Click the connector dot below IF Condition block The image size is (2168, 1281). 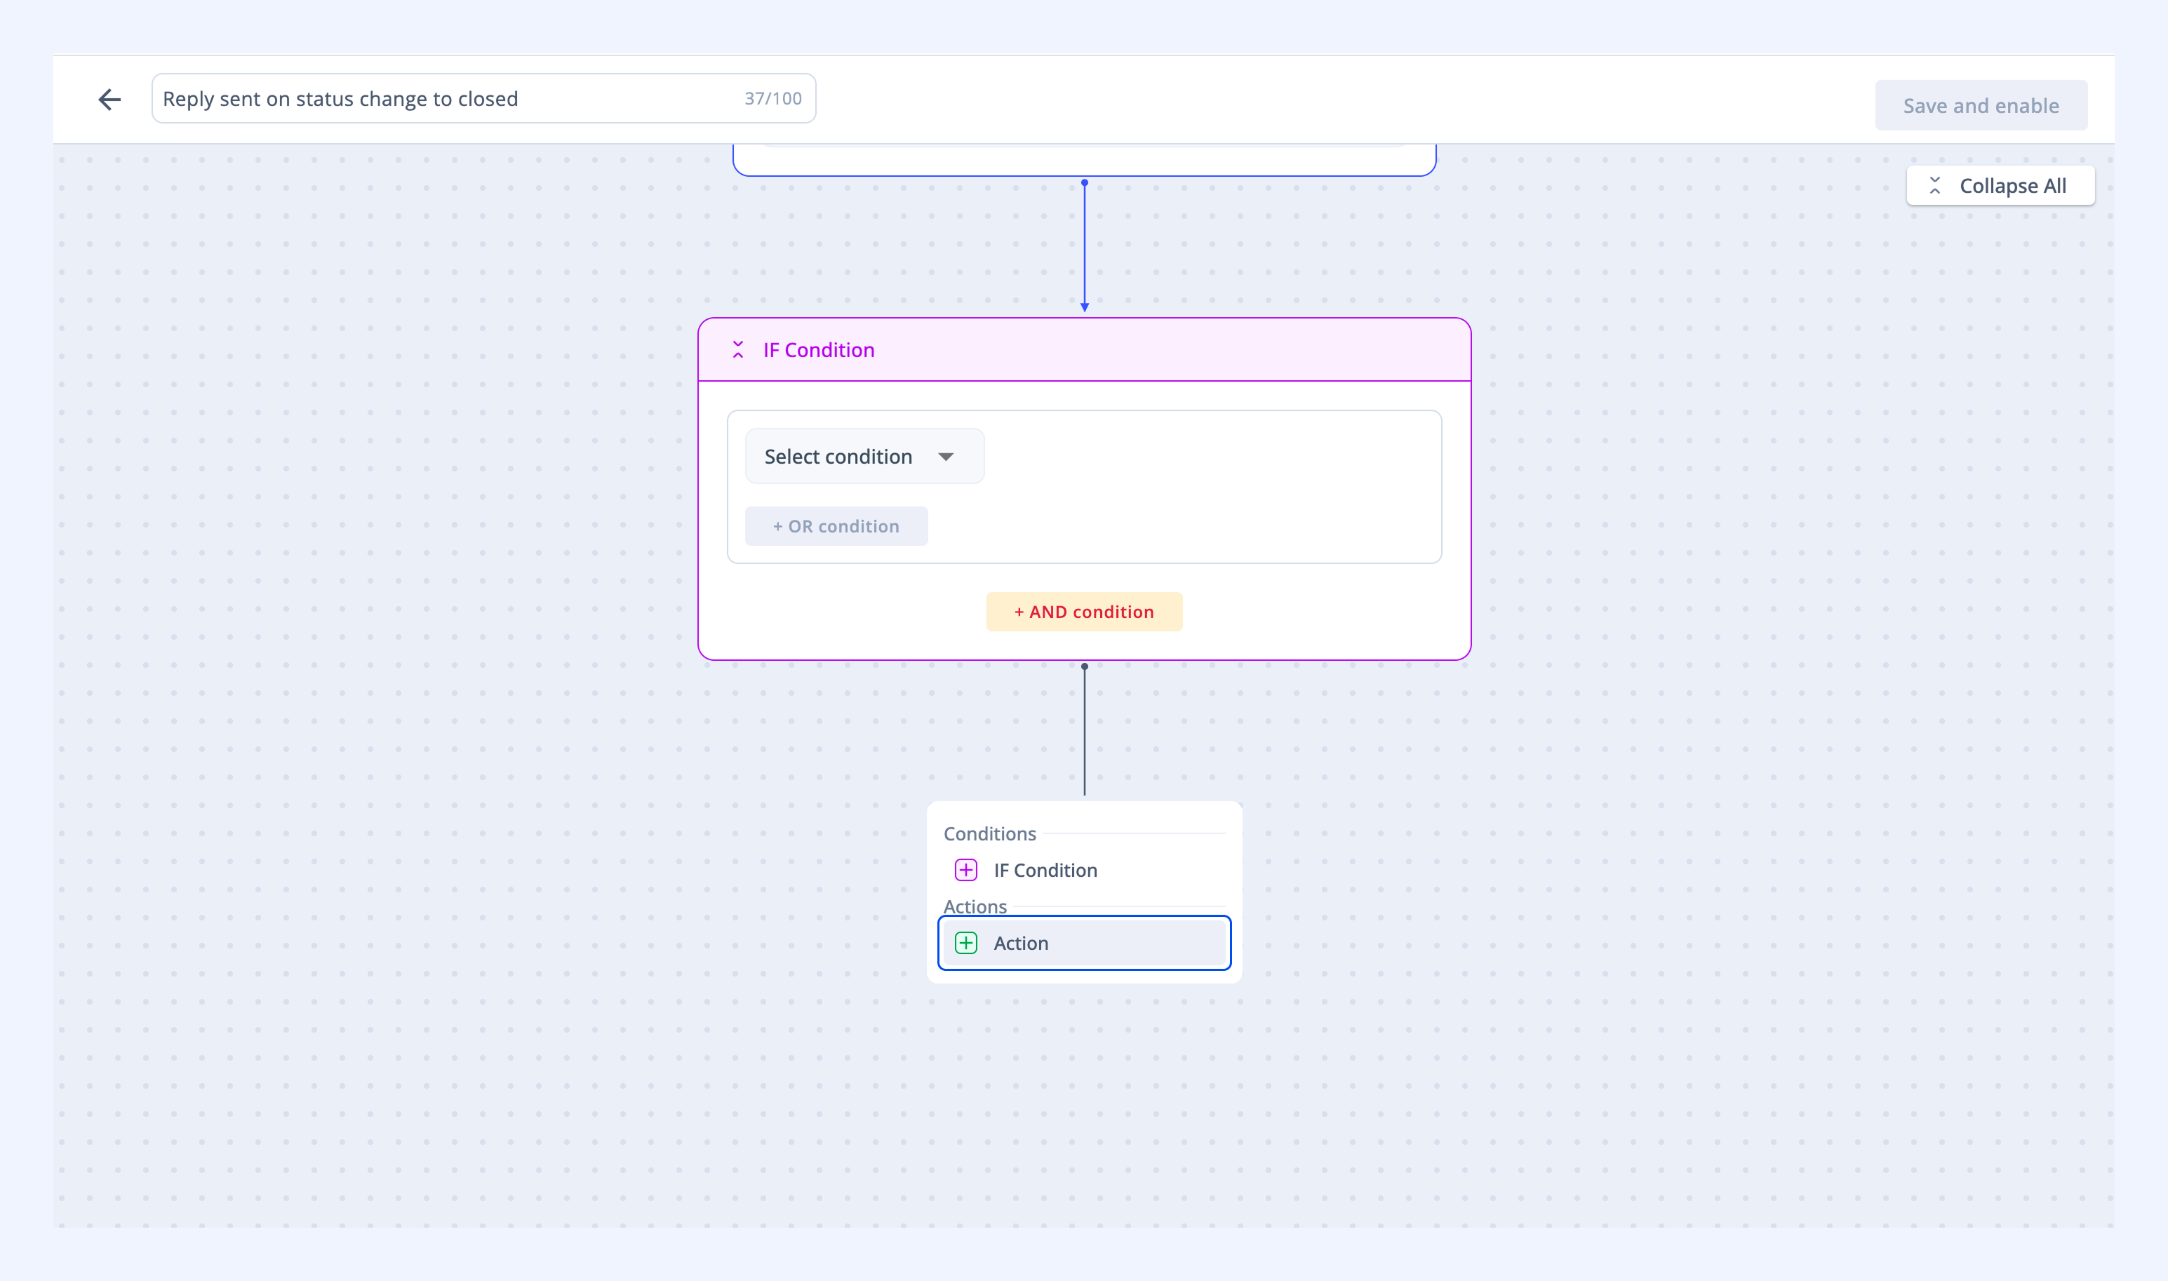(1085, 666)
